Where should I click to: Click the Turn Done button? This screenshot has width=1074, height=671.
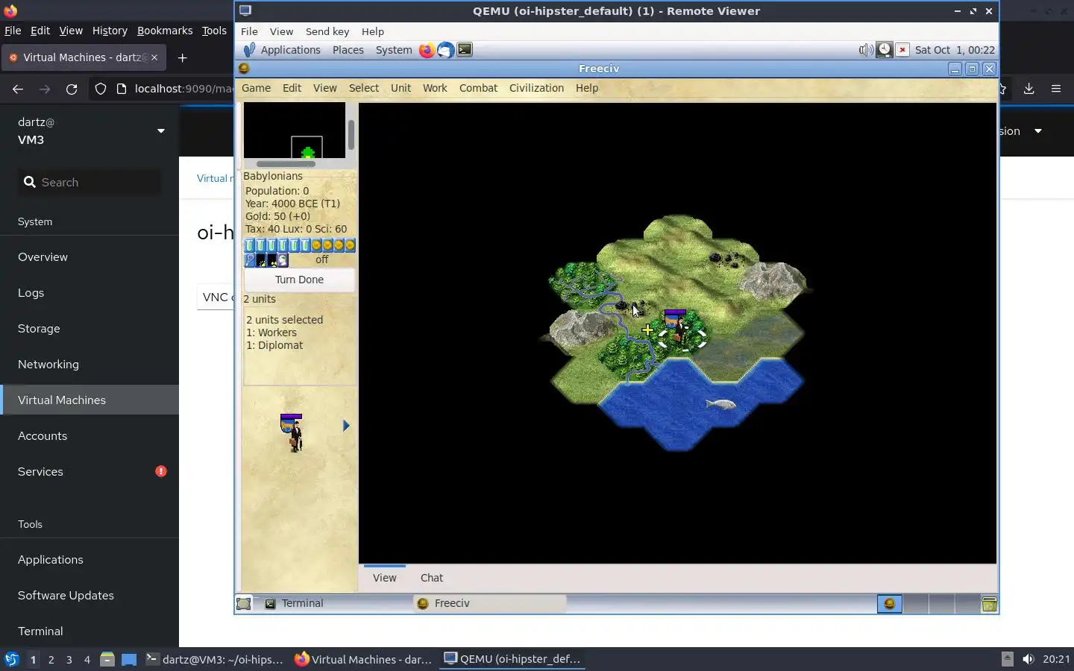pyautogui.click(x=299, y=280)
